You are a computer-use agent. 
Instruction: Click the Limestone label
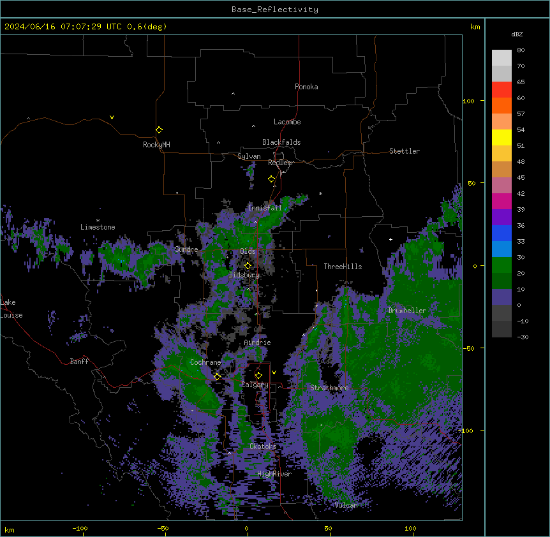click(x=98, y=227)
